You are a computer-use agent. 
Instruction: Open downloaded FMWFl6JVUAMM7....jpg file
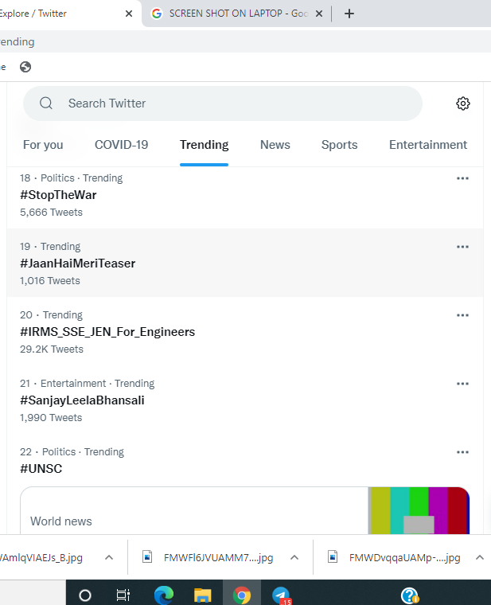[x=218, y=557]
